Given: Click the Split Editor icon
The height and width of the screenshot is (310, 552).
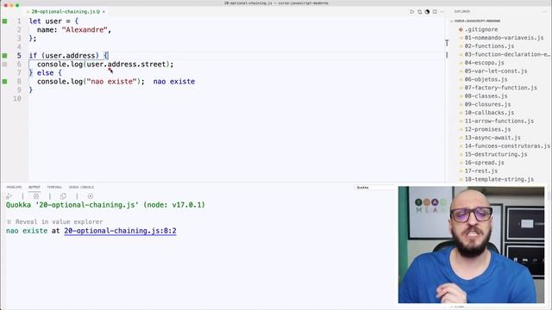Looking at the screenshot, I should 435,11.
